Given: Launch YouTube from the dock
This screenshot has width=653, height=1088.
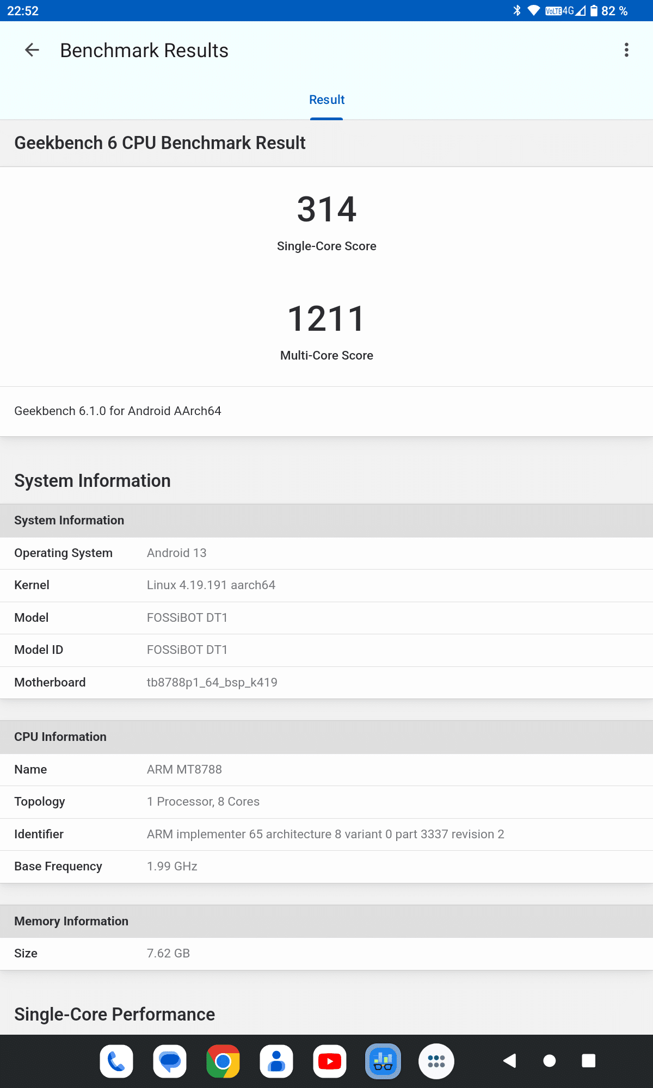Looking at the screenshot, I should pos(330,1061).
